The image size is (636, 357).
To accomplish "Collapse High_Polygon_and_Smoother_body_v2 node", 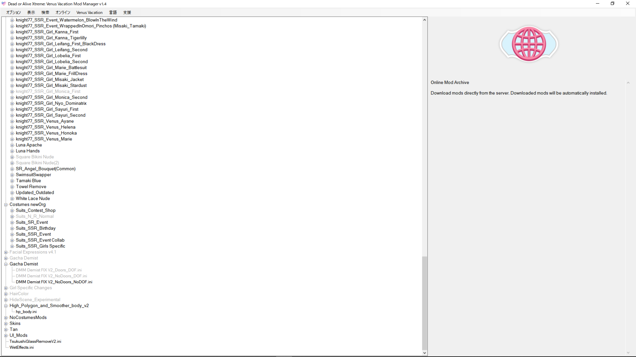I will click(6, 306).
